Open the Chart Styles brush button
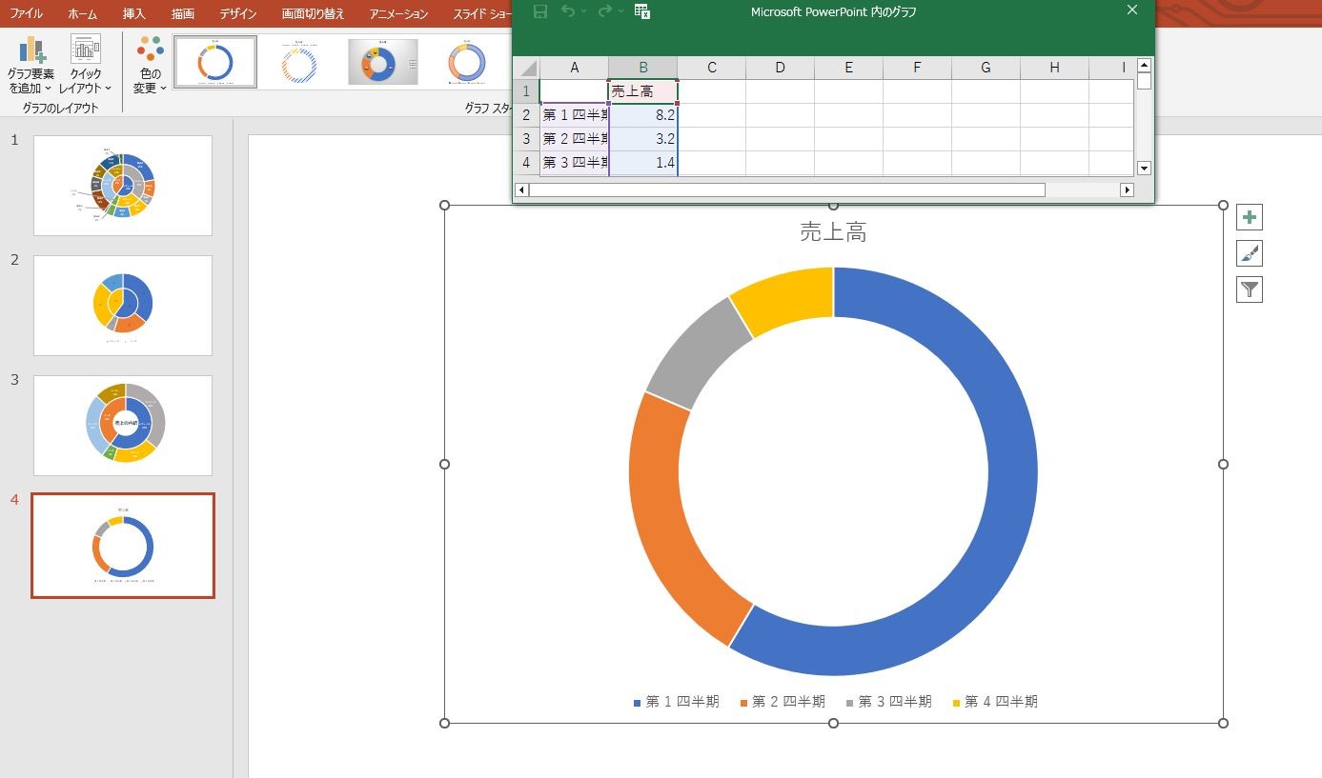Image resolution: width=1322 pixels, height=778 pixels. coord(1249,253)
